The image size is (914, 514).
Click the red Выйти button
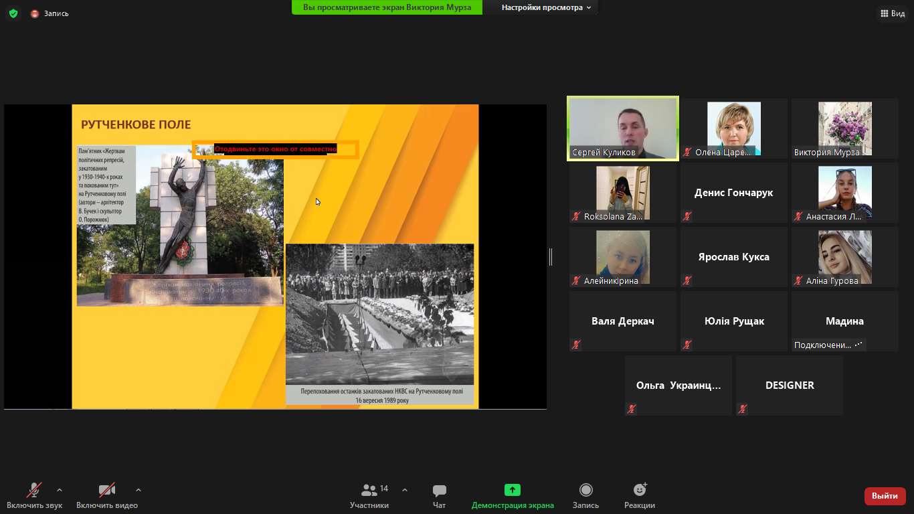click(x=885, y=496)
